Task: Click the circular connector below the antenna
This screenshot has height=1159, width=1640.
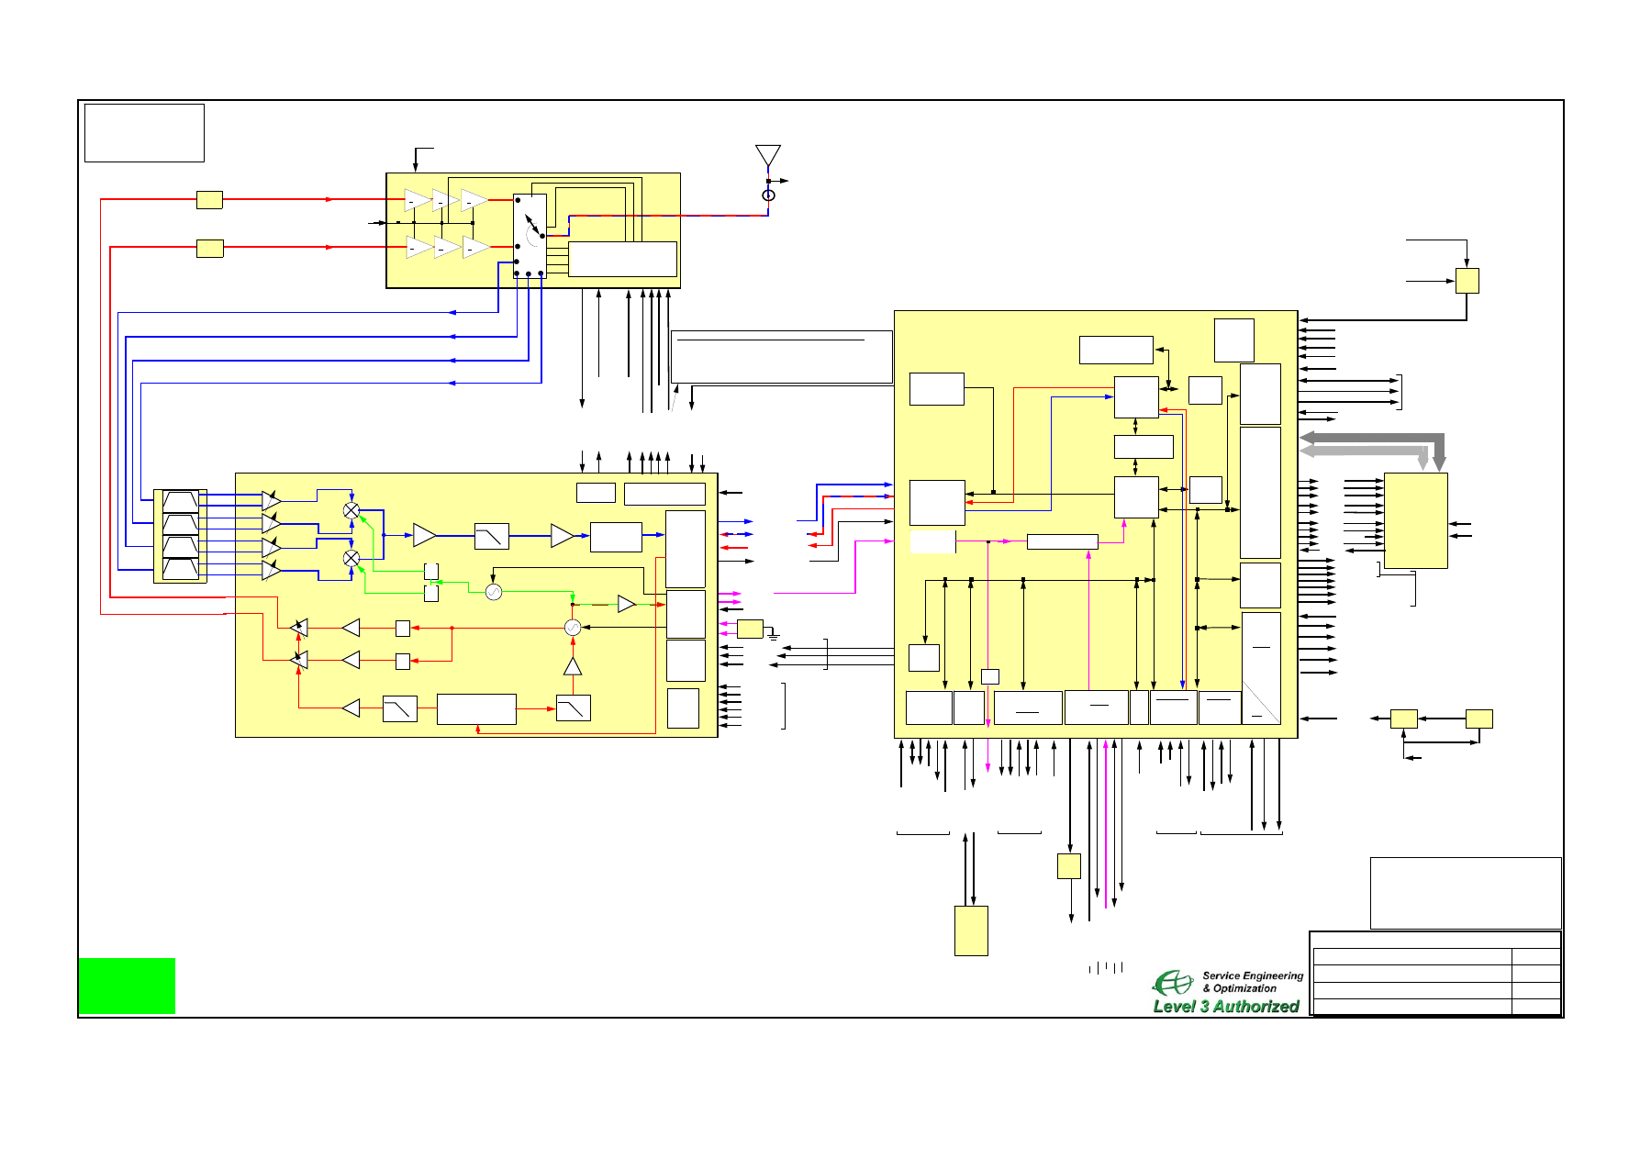Action: click(768, 195)
